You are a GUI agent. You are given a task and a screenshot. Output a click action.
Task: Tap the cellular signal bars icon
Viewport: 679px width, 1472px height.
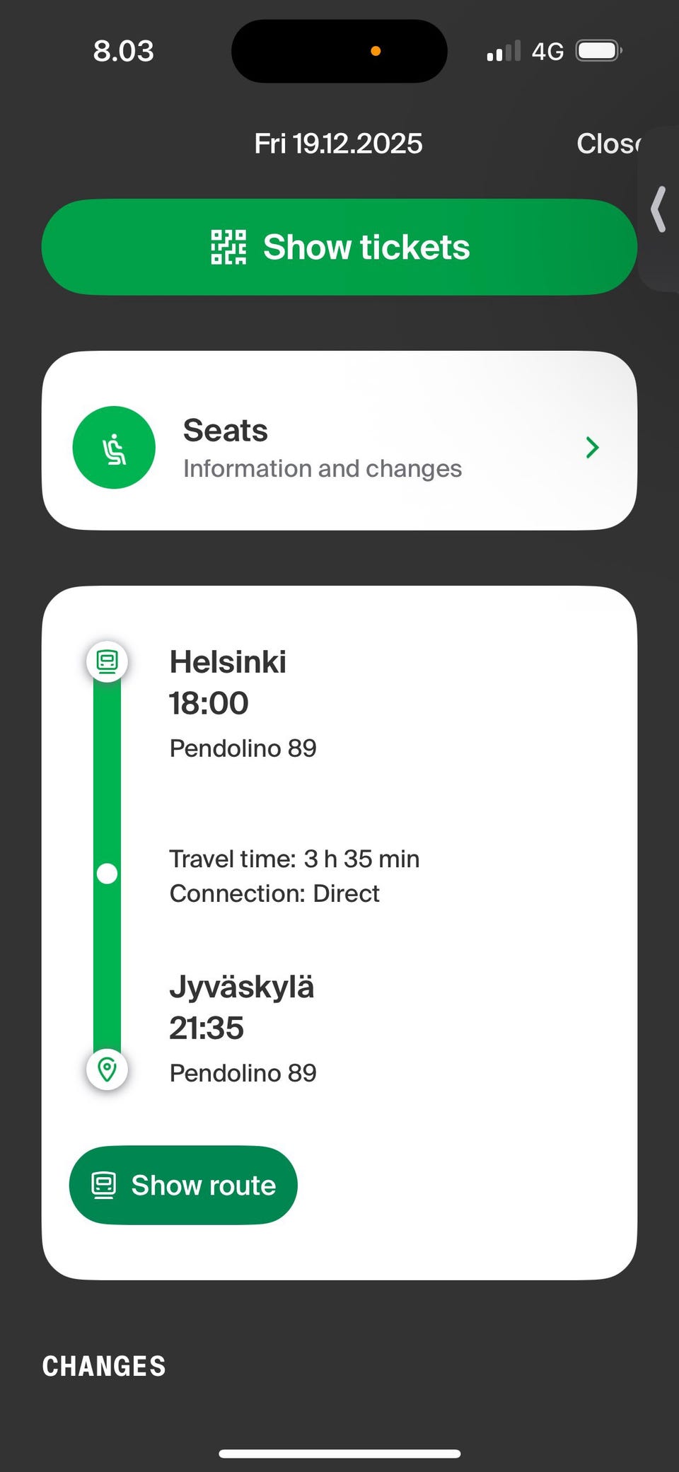point(504,51)
